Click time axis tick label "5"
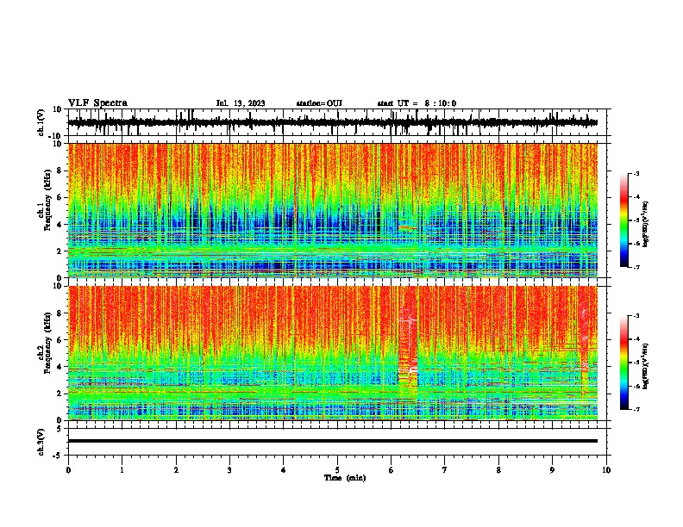The height and width of the screenshot is (527, 683). [337, 470]
